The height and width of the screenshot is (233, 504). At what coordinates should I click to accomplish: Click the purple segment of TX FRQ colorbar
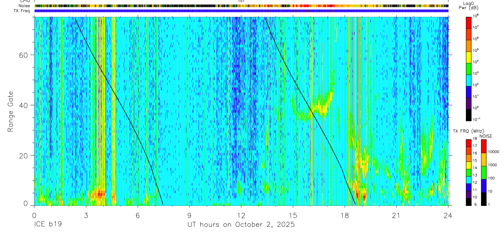(469, 194)
